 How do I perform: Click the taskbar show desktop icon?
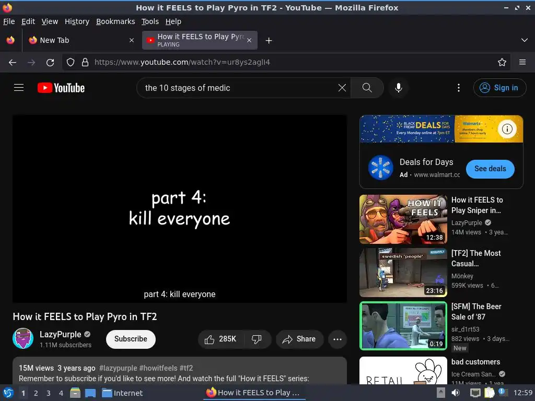coord(90,393)
